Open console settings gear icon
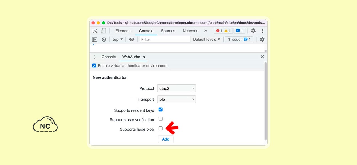The image size is (357, 165). click(262, 40)
